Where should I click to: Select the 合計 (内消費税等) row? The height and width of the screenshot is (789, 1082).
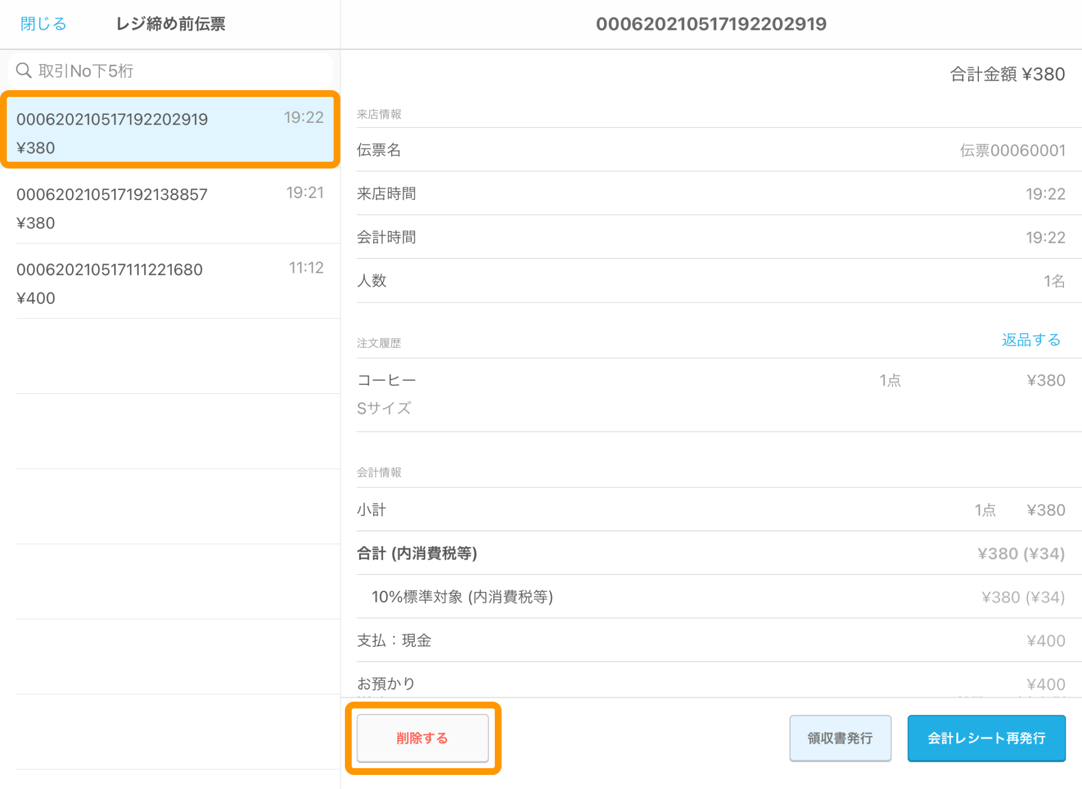[710, 553]
